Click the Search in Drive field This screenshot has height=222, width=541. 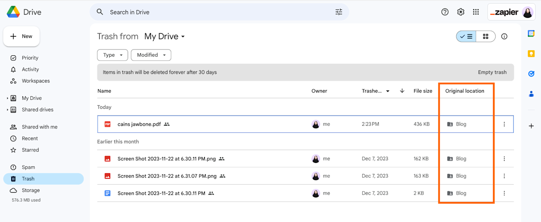point(216,12)
